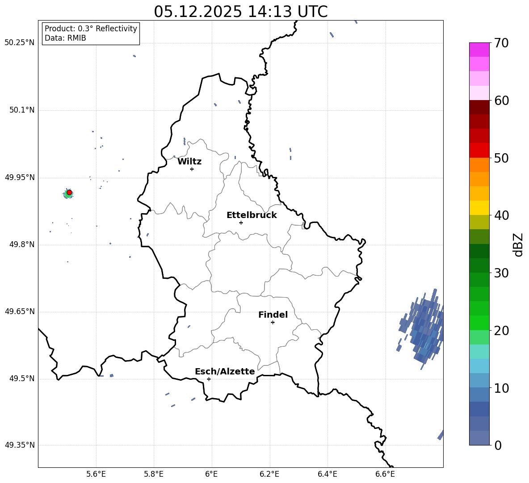Click the 40 tick on colorbar
The width and height of the screenshot is (529, 483).
click(x=501, y=215)
